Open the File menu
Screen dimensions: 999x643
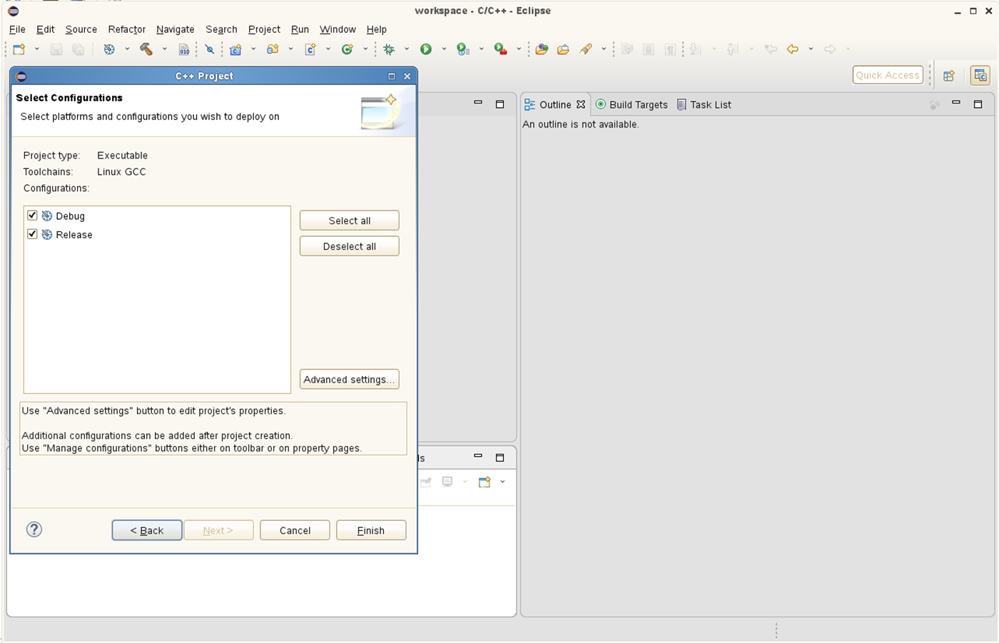[x=17, y=29]
